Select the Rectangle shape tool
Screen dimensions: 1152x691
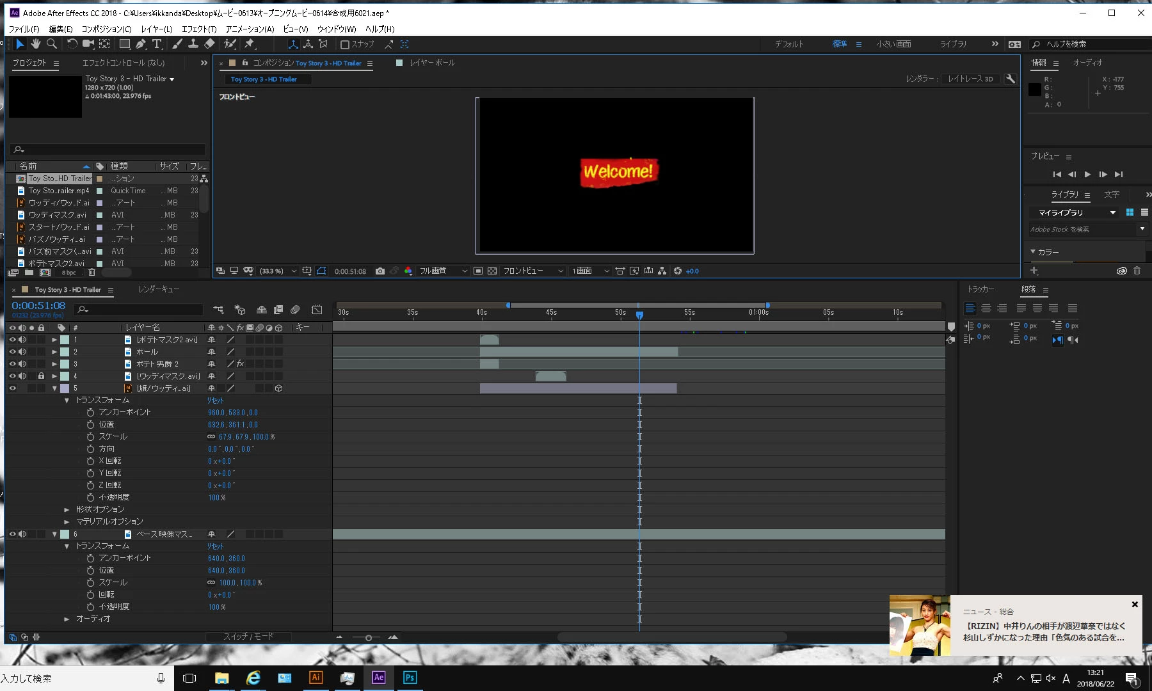pos(125,44)
